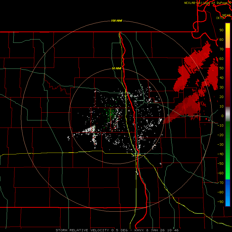Click the 50 NMI range ring label
This screenshot has width=232, height=232.
pos(117,68)
